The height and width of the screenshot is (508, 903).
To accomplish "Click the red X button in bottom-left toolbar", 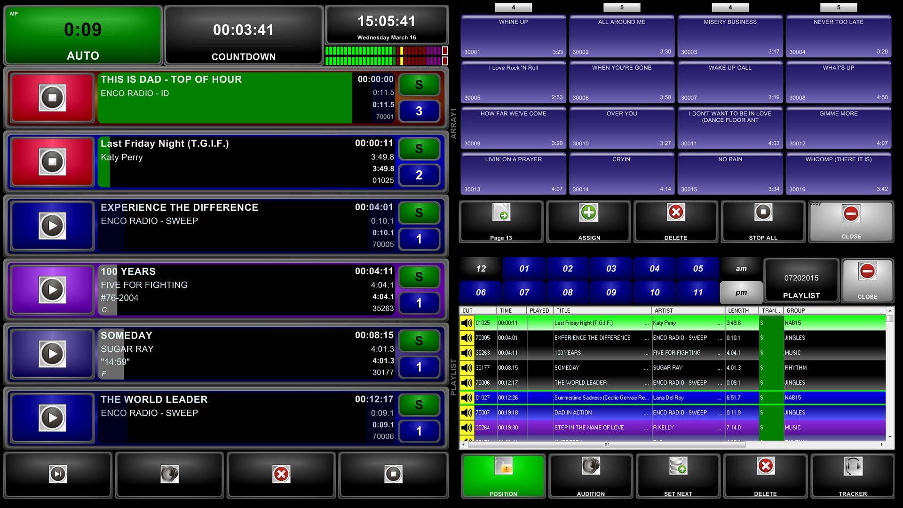I will click(281, 474).
